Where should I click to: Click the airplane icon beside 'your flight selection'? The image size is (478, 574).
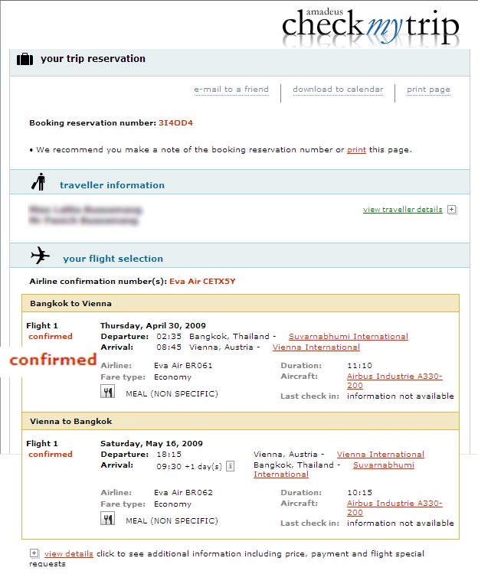(41, 255)
